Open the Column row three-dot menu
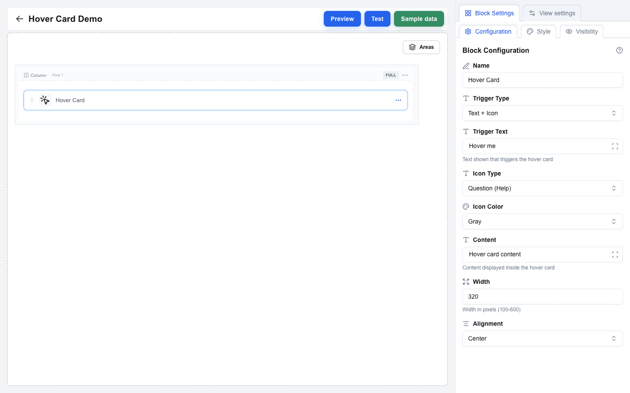This screenshot has height=393, width=630. 405,75
